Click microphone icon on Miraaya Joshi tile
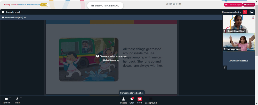The width and height of the screenshot is (258, 105). pyautogui.click(x=225, y=49)
